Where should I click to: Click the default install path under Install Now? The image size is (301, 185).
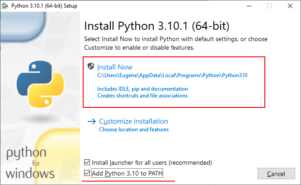pyautogui.click(x=173, y=75)
